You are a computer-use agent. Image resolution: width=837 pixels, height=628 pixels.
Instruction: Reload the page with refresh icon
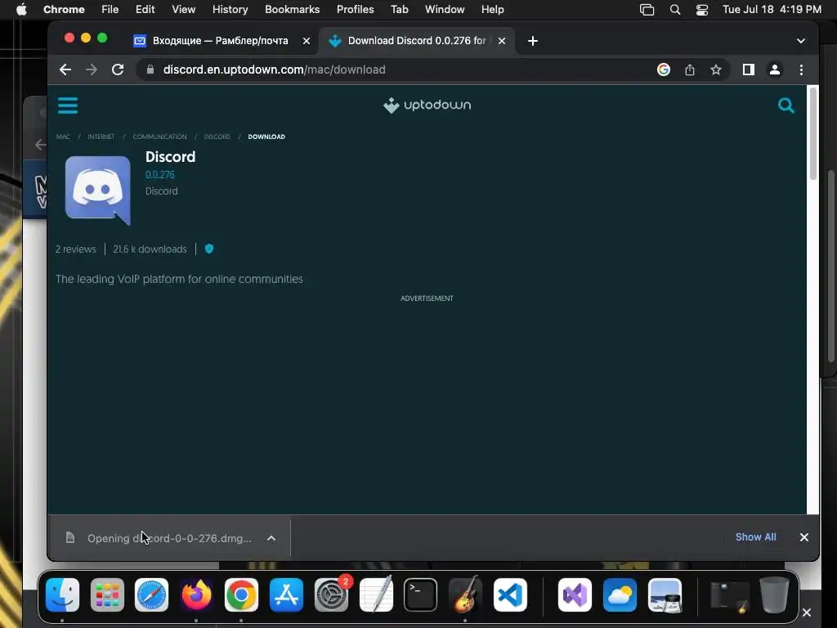[x=118, y=70]
